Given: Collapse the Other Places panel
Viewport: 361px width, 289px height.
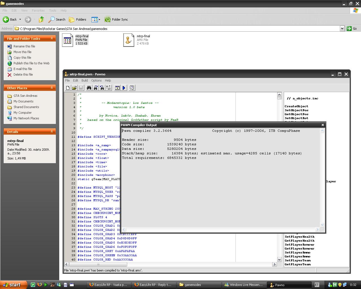Looking at the screenshot, I should tap(52, 88).
